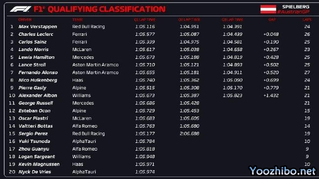Click Alexander Albon's gap +1.432
The height and width of the screenshot is (179, 319).
pos(271,96)
